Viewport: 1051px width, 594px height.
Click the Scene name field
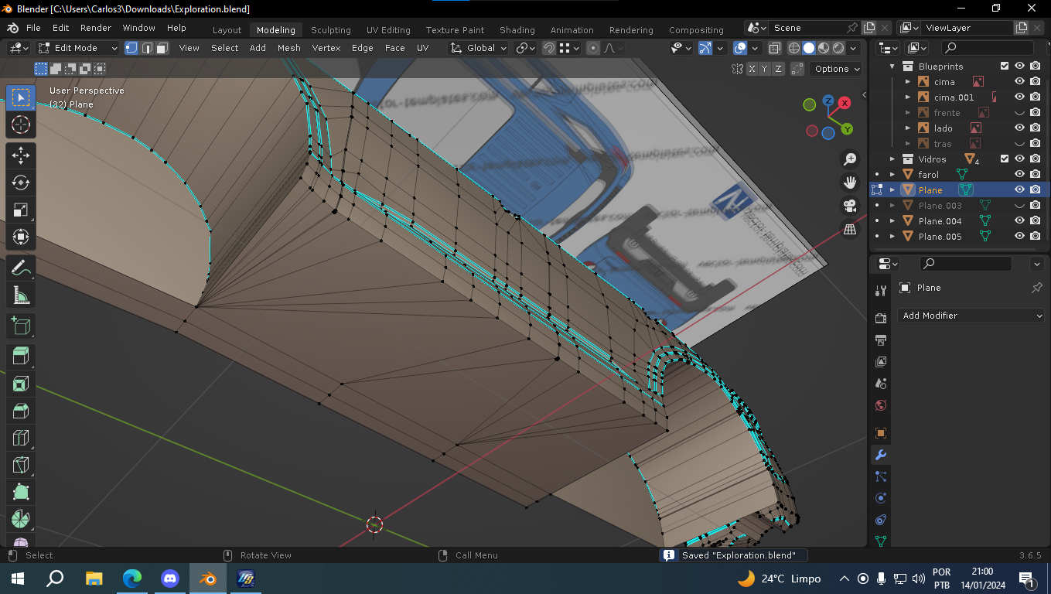click(x=807, y=28)
